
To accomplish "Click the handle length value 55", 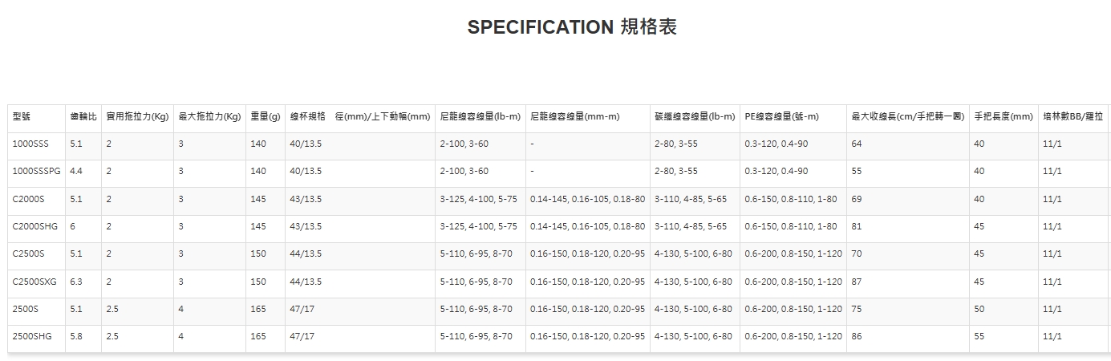I will click(979, 337).
